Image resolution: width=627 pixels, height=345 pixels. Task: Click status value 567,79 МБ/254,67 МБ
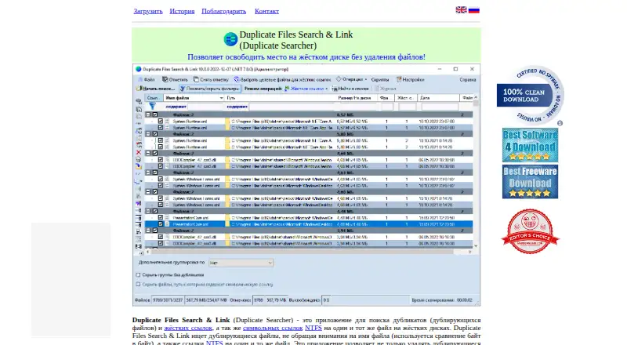point(206,300)
